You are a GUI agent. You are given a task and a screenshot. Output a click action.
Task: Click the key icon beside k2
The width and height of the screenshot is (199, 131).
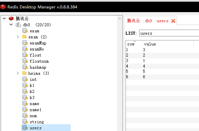tap(25, 91)
